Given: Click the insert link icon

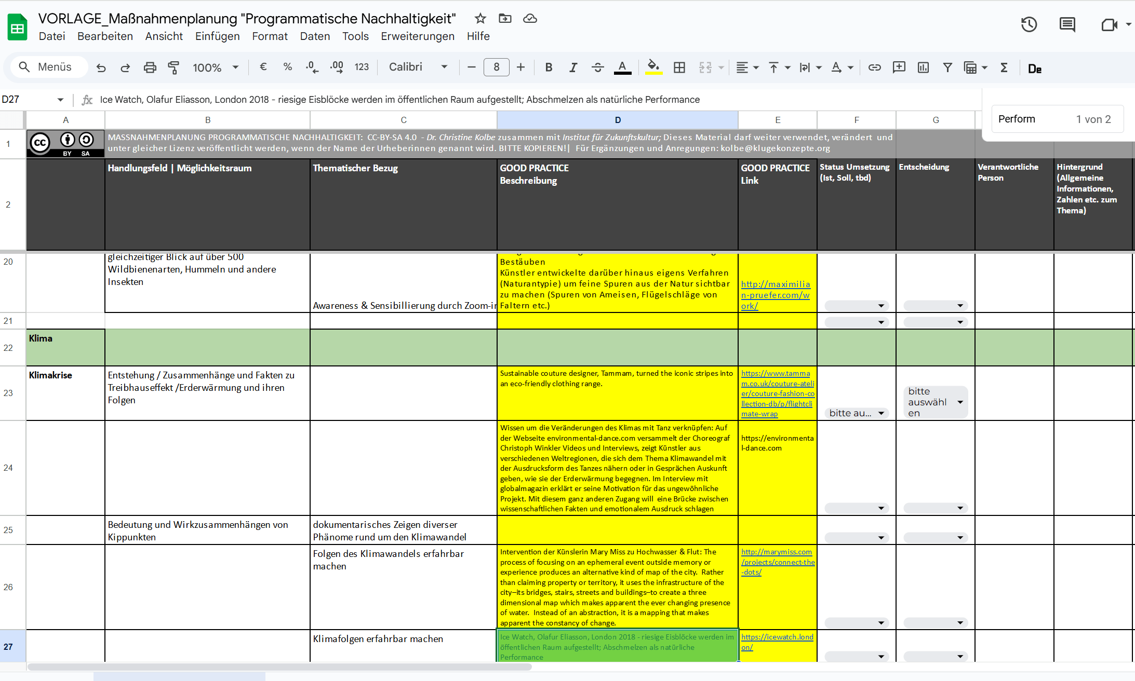Looking at the screenshot, I should [874, 67].
